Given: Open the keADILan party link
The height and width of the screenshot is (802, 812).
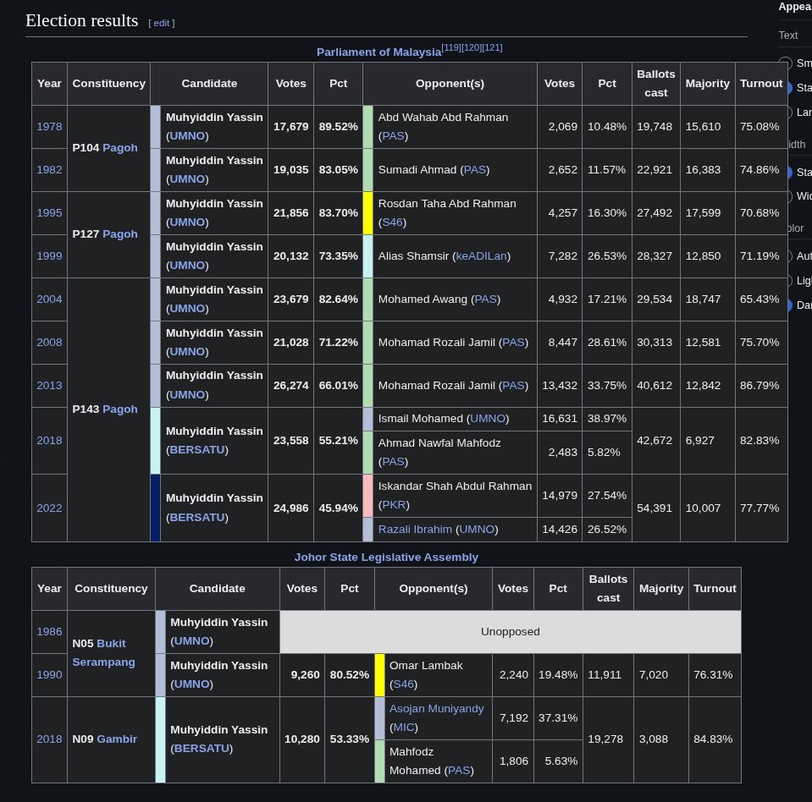Looking at the screenshot, I should point(481,256).
